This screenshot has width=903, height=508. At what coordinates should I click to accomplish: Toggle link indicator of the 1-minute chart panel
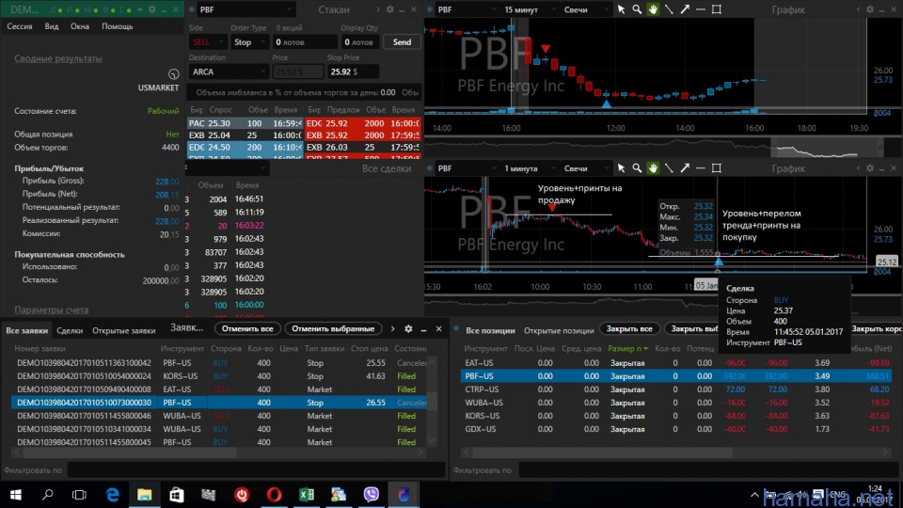(430, 168)
